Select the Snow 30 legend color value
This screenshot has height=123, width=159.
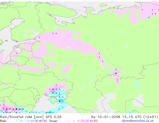pyautogui.click(x=87, y=121)
